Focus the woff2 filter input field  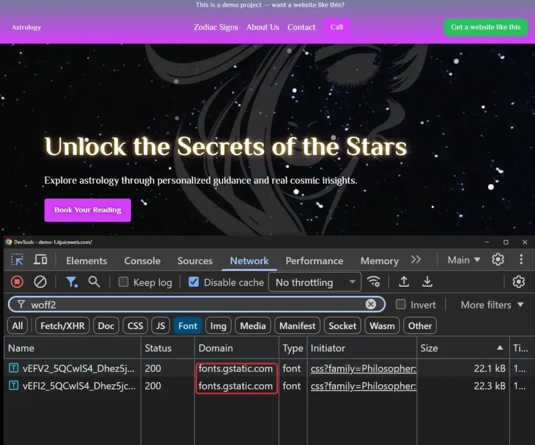[x=196, y=305]
